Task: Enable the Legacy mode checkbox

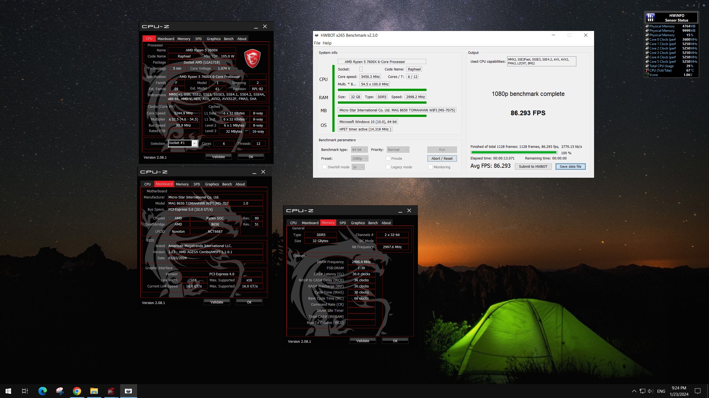Action: 388,167
